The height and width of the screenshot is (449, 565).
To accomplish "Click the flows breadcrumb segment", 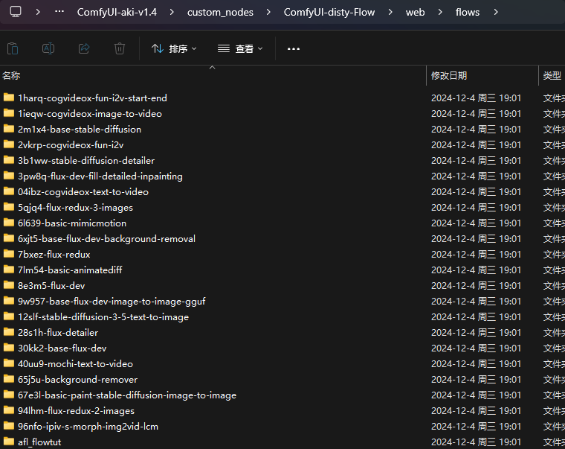I will point(468,12).
